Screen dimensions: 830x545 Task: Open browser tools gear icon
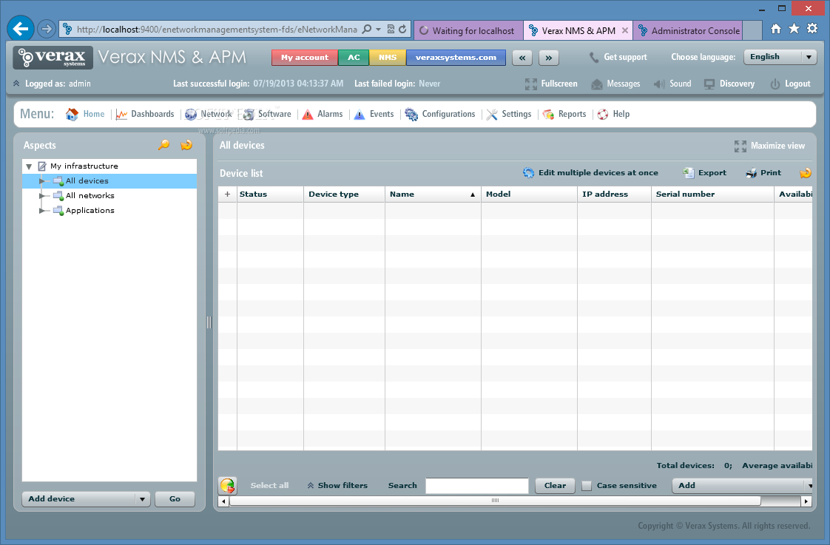[812, 29]
